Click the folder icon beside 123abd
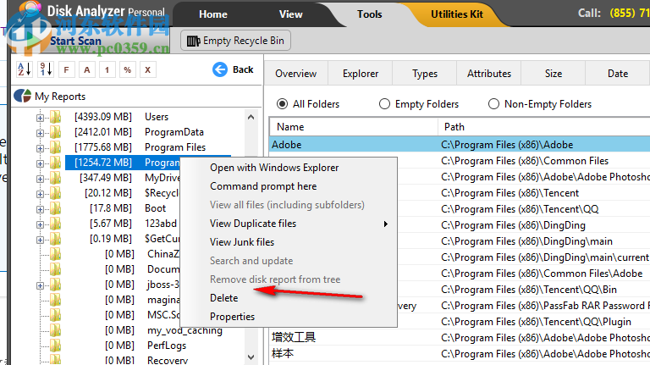The width and height of the screenshot is (650, 365). coord(56,224)
